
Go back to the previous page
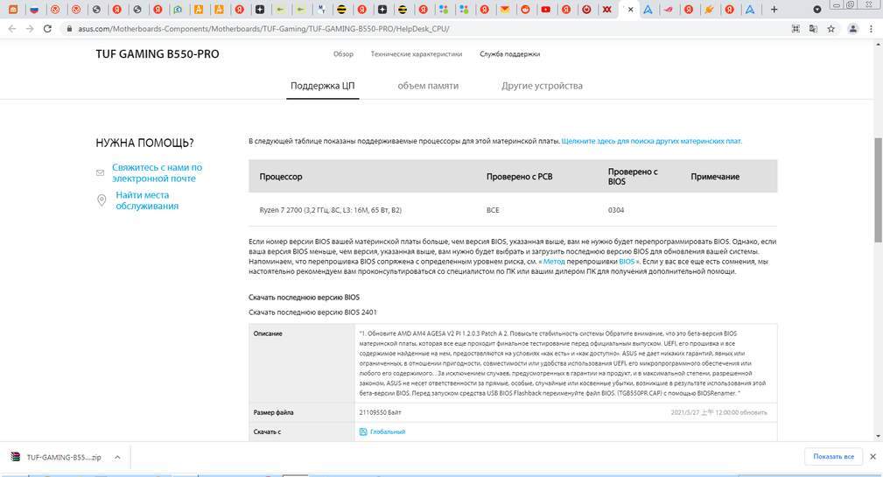12,29
